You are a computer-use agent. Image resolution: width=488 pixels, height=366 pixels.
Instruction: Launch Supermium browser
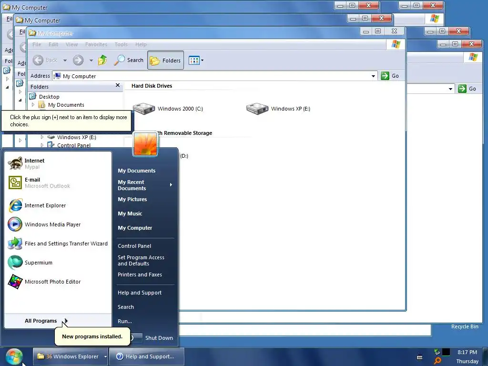(58, 263)
